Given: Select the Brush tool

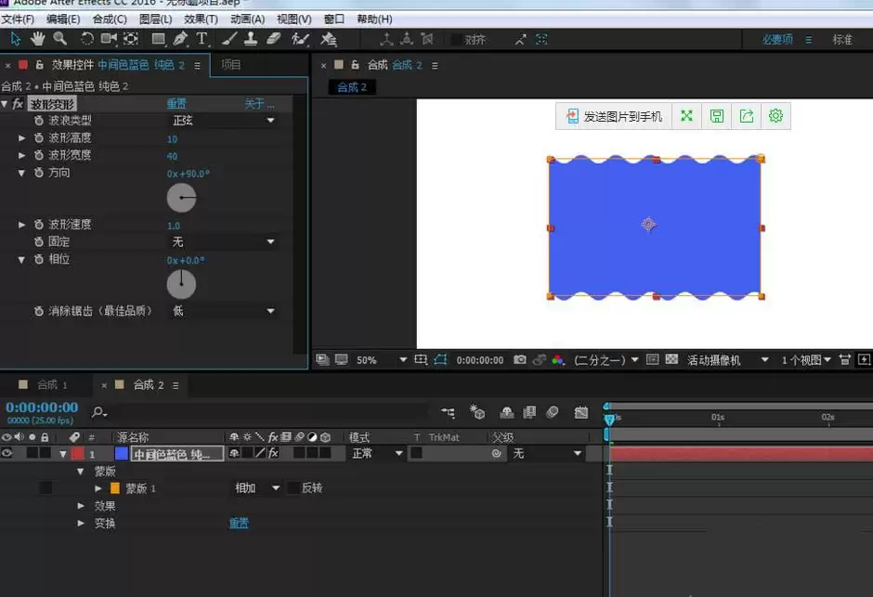Looking at the screenshot, I should 229,39.
